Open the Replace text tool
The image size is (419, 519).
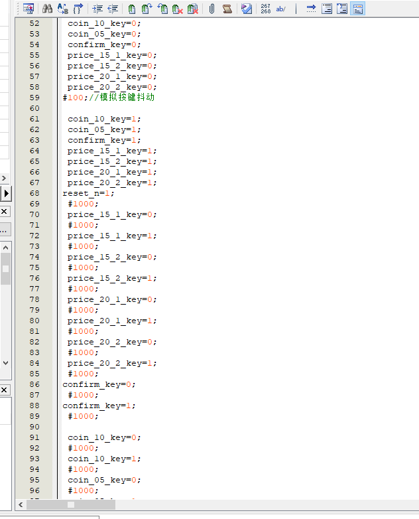62,9
